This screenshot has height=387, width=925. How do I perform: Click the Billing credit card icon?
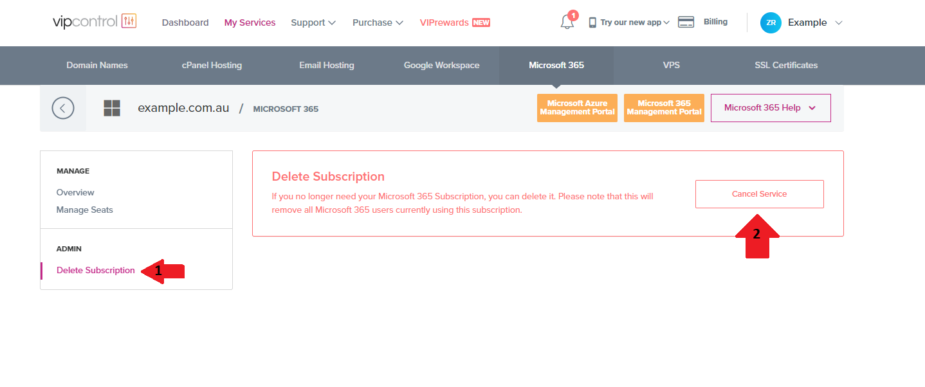686,22
